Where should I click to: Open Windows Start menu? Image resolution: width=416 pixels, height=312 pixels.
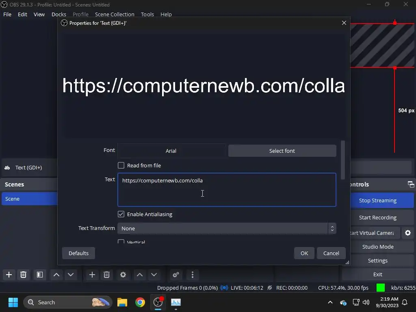click(13, 302)
